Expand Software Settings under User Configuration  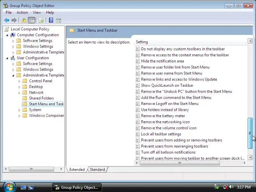pyautogui.click(x=13, y=64)
